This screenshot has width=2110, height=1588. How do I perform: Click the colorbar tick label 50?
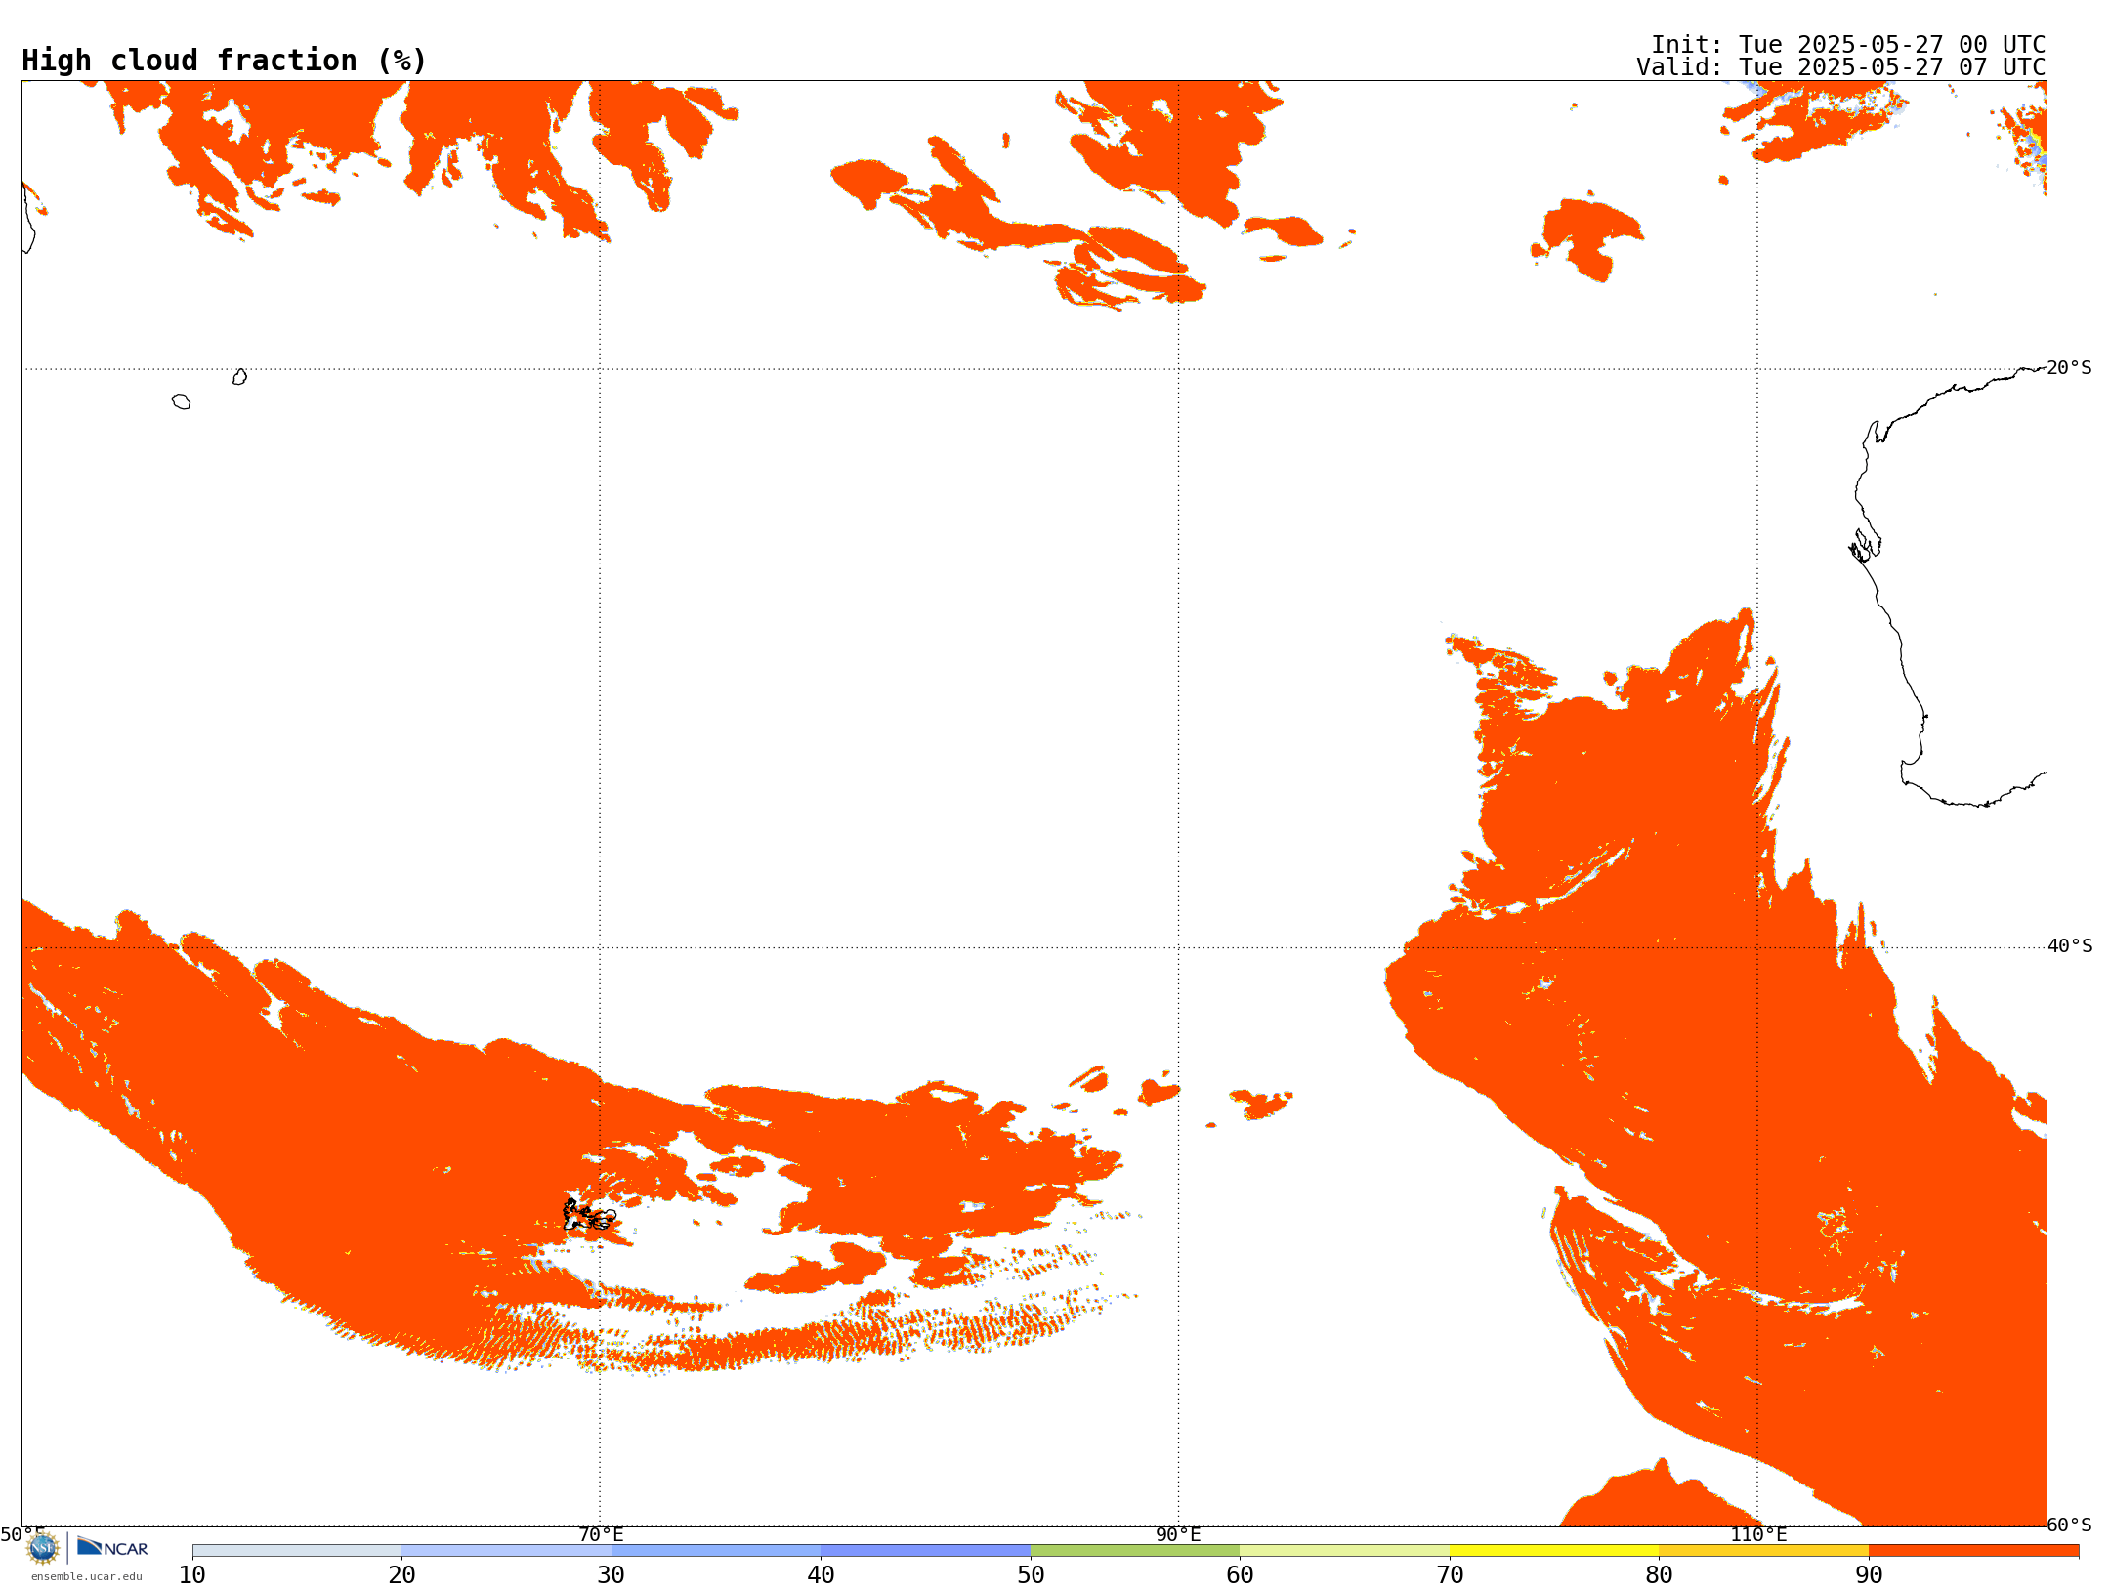[x=1031, y=1575]
